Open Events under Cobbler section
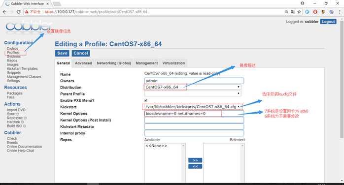Viewport: 344px width, 185px height. (12, 143)
